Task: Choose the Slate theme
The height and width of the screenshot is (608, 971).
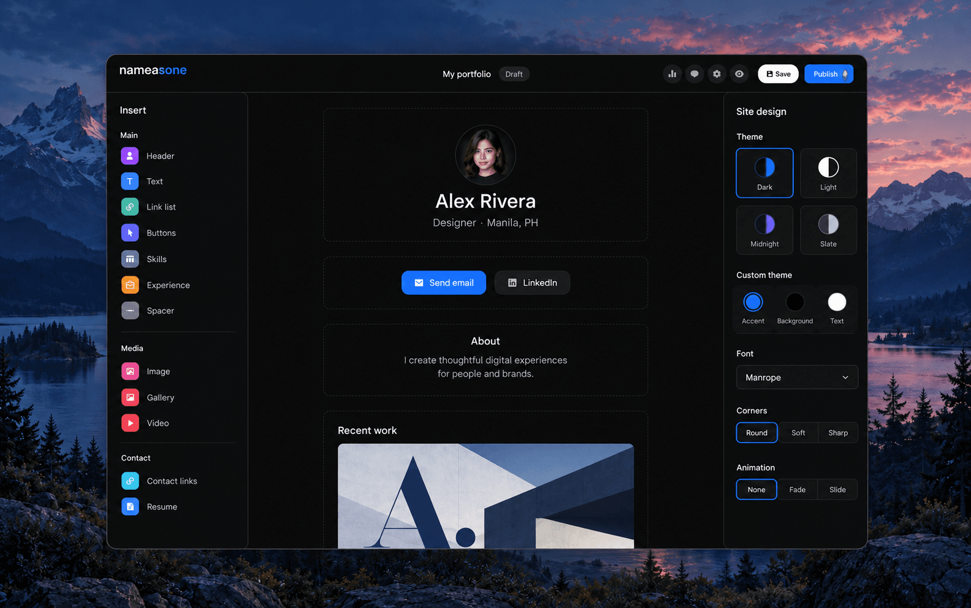Action: coord(828,230)
